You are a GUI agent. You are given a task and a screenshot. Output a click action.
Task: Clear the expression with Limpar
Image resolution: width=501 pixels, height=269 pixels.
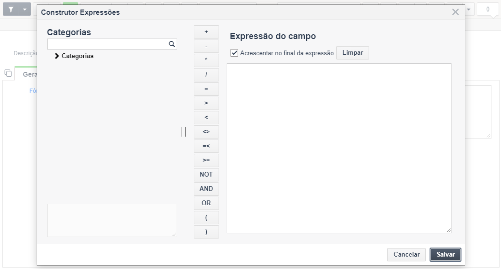pos(352,53)
